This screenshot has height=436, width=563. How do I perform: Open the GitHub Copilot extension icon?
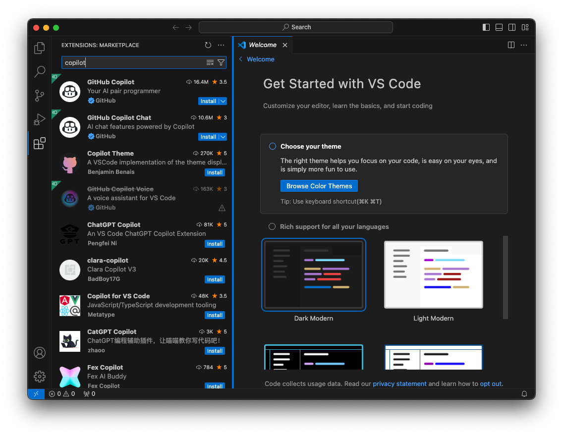(x=70, y=92)
